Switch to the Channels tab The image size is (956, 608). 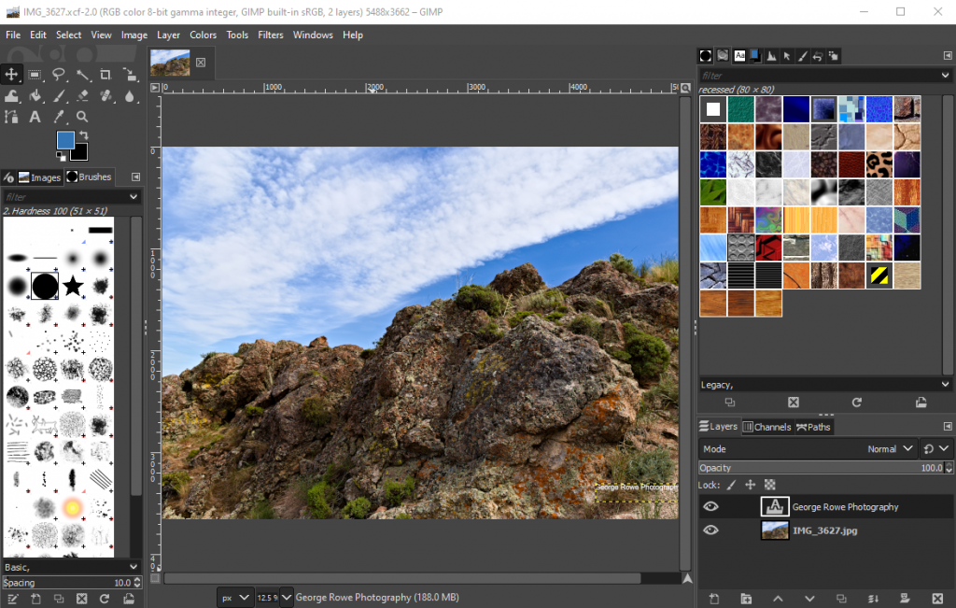pyautogui.click(x=766, y=427)
